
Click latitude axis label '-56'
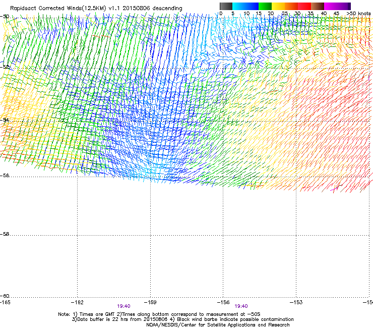(5, 176)
